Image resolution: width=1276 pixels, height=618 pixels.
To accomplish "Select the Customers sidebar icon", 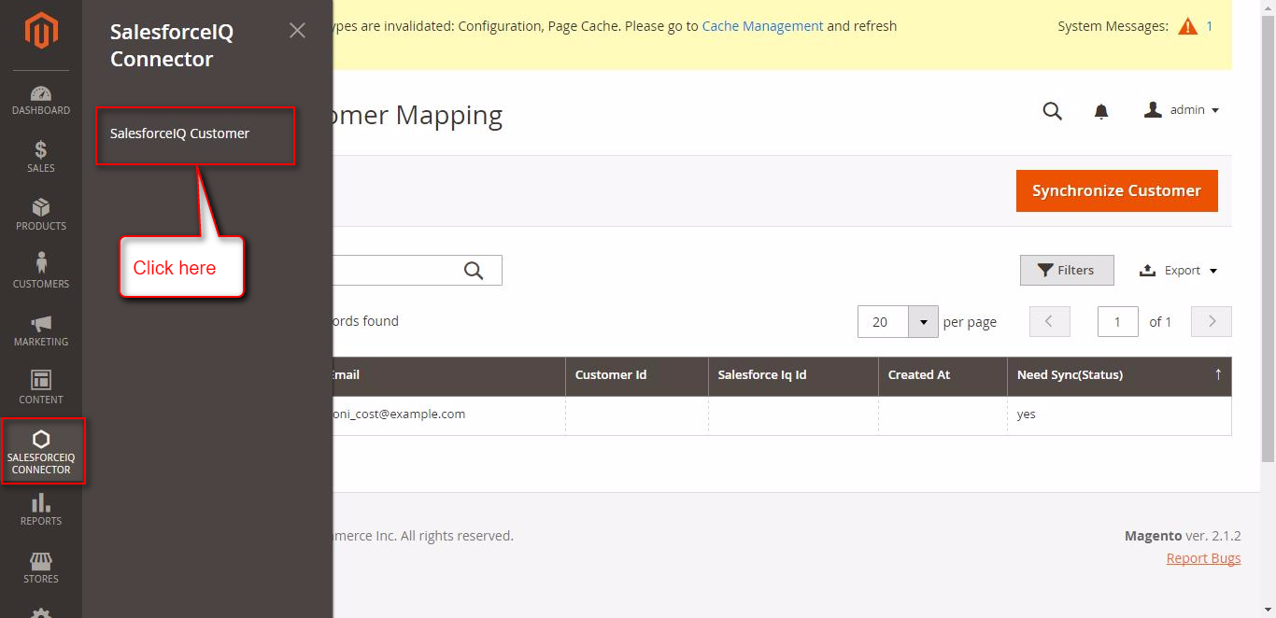I will pyautogui.click(x=40, y=271).
